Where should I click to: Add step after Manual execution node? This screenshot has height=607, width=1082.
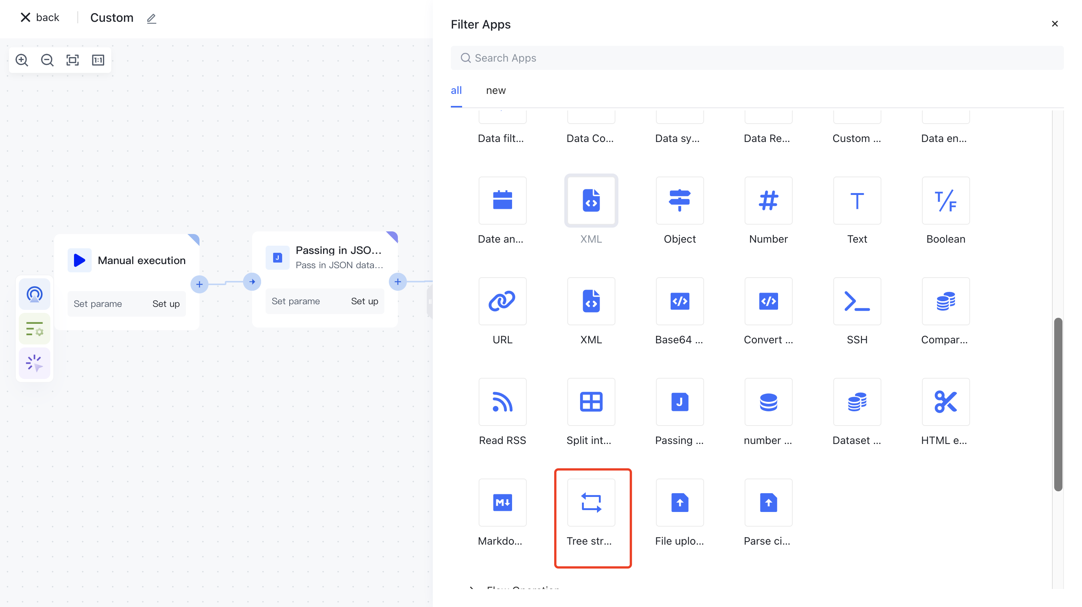(199, 284)
